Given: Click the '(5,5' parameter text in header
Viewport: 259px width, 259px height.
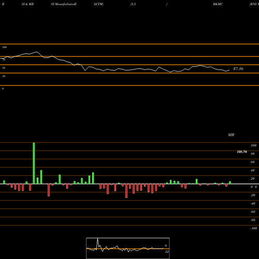Looking at the screenshot, I should 133,4.
